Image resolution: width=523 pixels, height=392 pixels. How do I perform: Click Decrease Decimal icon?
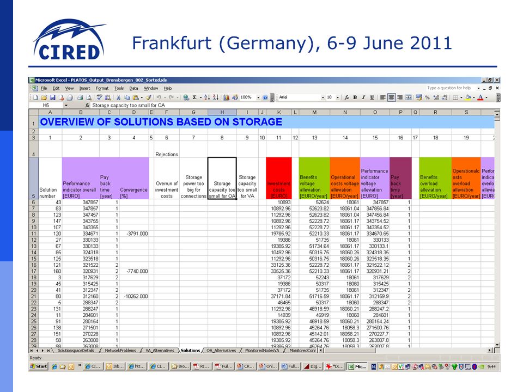point(445,97)
